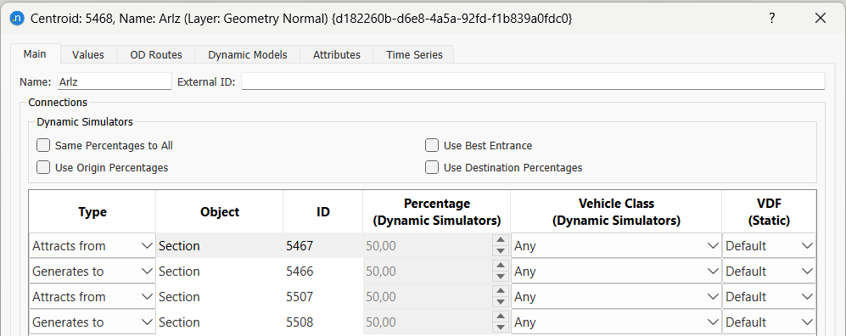Click the Object column header
846x336 pixels.
click(x=220, y=211)
